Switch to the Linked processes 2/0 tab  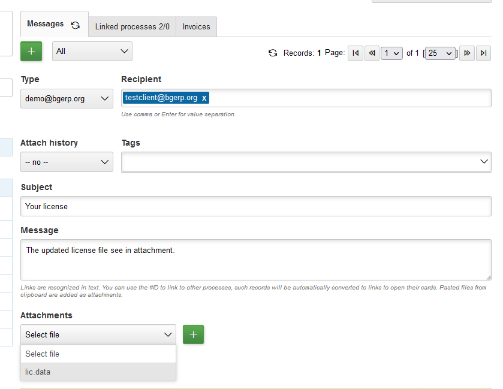click(132, 26)
